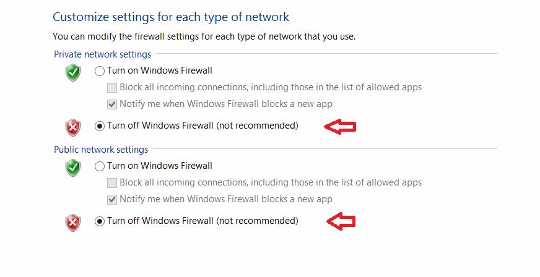This screenshot has height=277, width=540.
Task: Check 'Block all incoming connections' for Private network
Action: [x=112, y=88]
